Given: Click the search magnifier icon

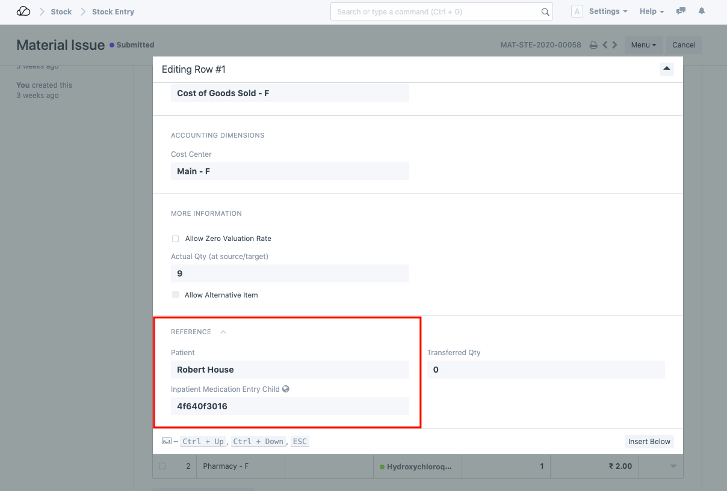Looking at the screenshot, I should (545, 12).
